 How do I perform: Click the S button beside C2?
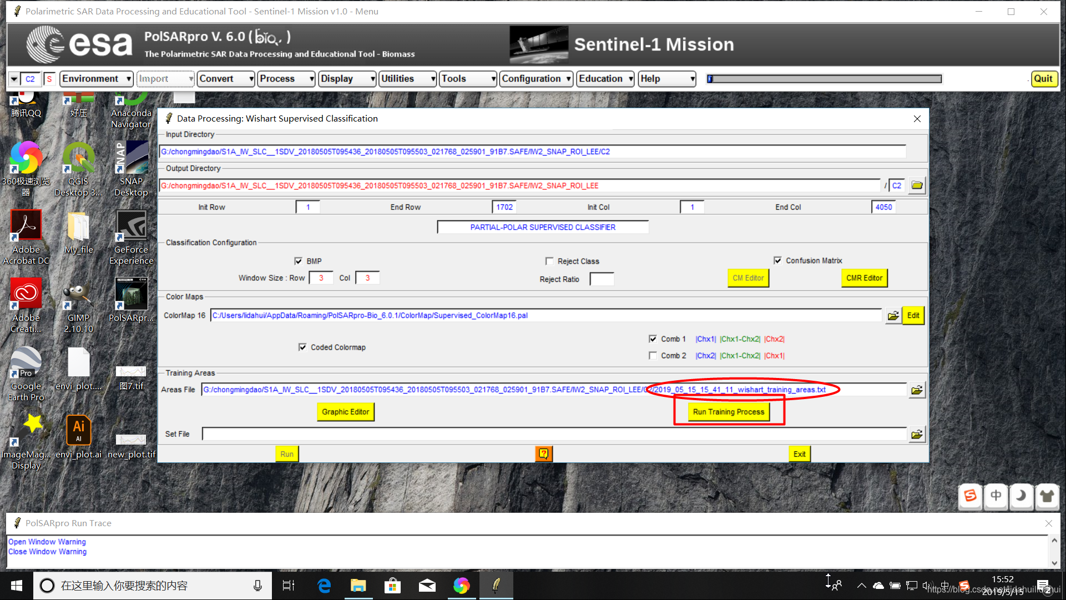(49, 79)
